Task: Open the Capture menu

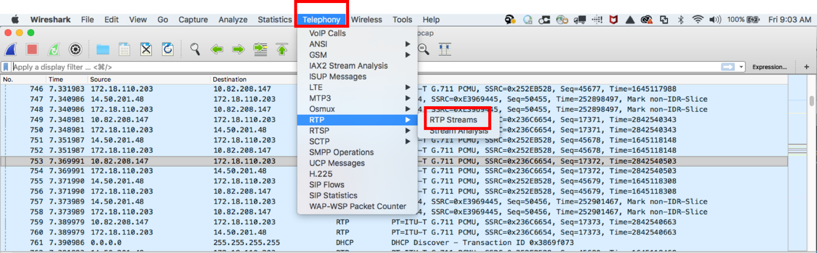Action: [193, 19]
